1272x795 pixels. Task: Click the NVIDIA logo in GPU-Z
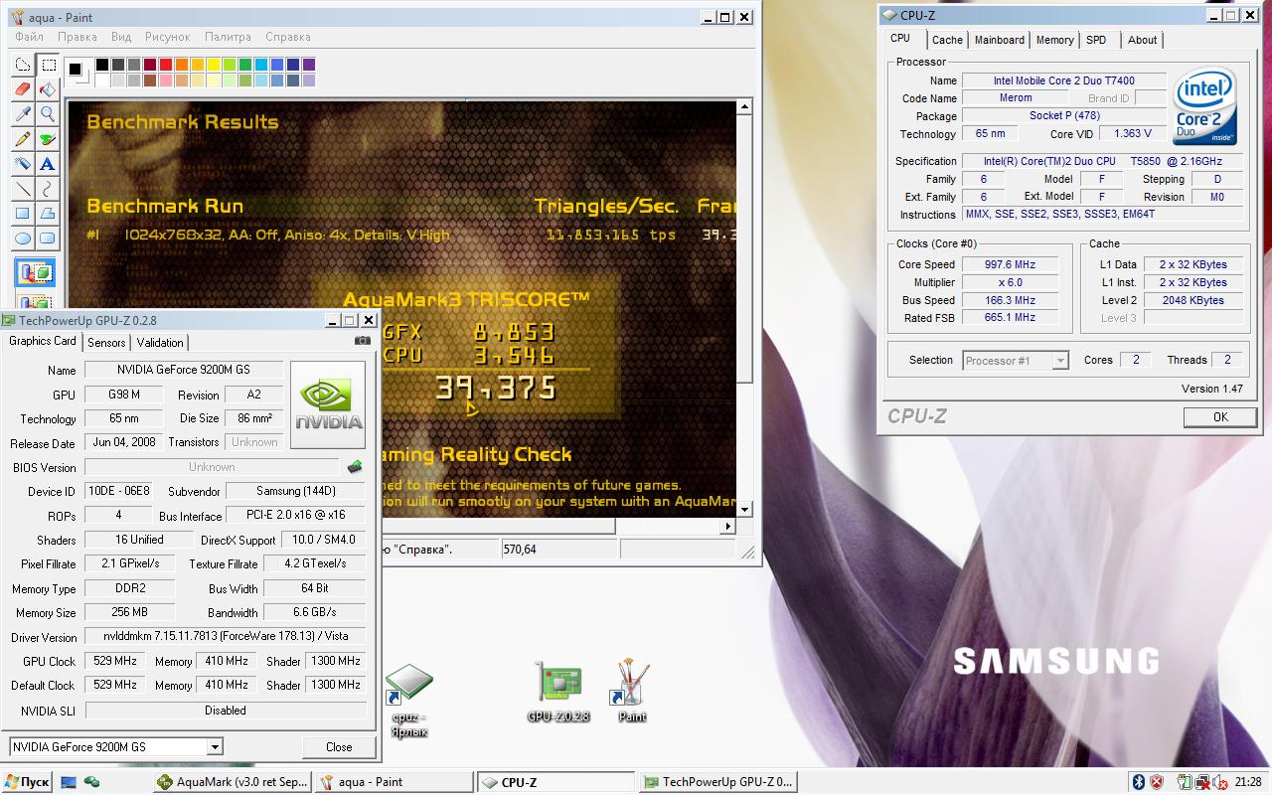point(328,403)
